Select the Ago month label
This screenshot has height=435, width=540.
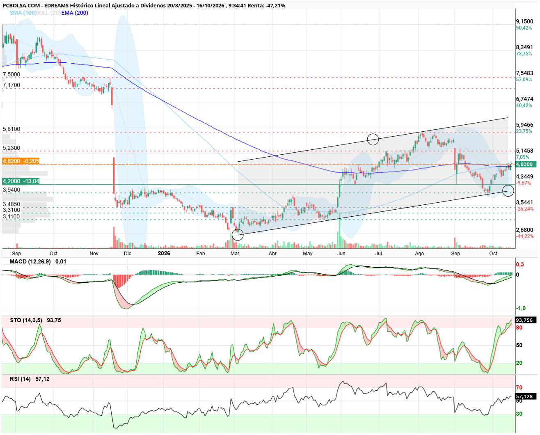419,254
